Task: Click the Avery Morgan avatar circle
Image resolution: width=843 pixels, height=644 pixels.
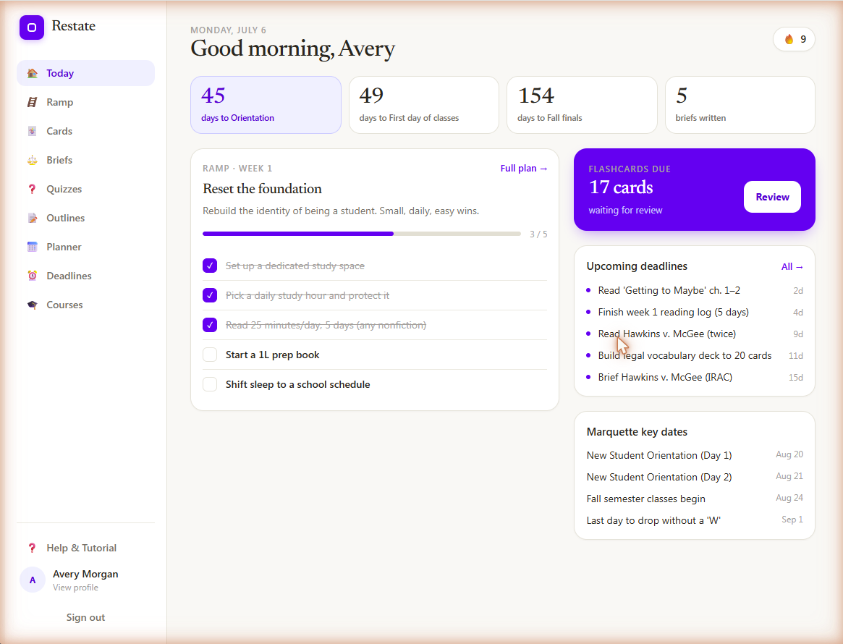Action: tap(33, 580)
